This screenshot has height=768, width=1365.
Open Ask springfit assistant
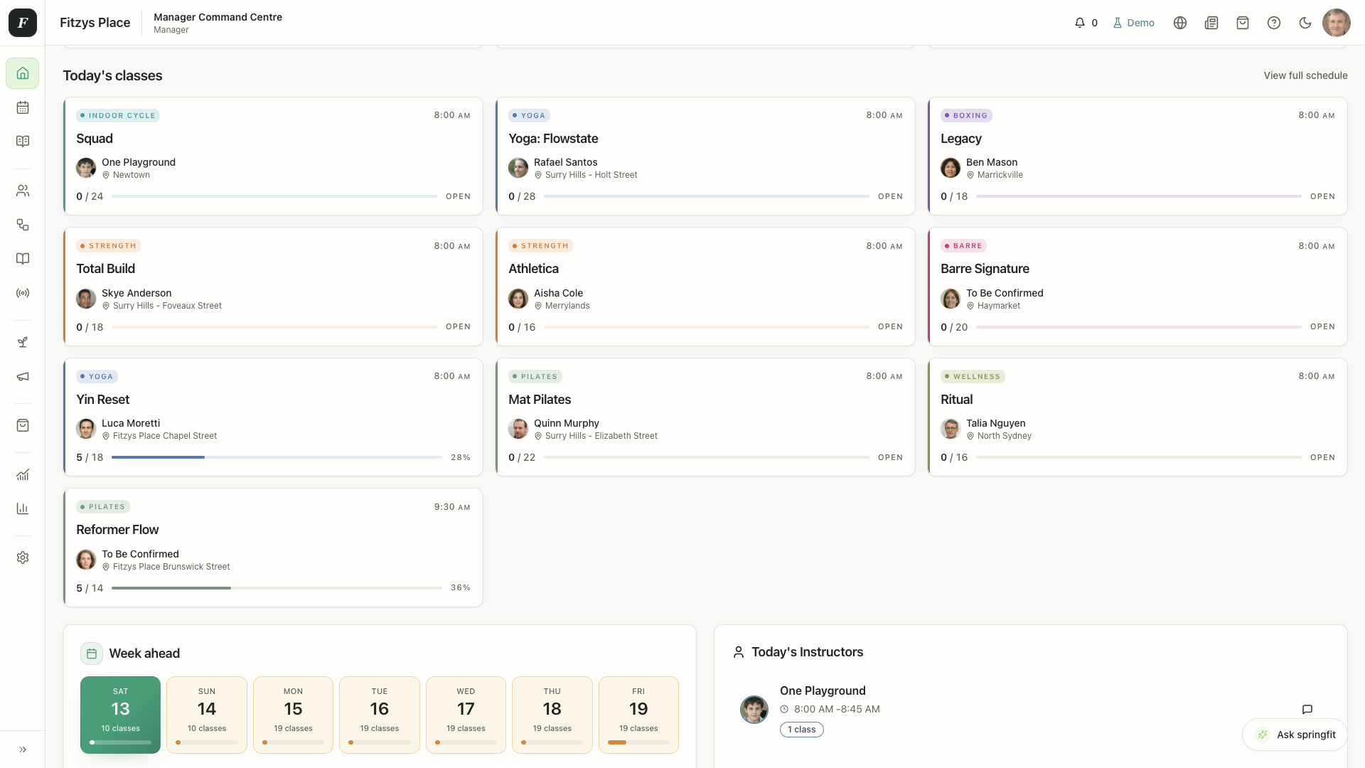tap(1295, 735)
